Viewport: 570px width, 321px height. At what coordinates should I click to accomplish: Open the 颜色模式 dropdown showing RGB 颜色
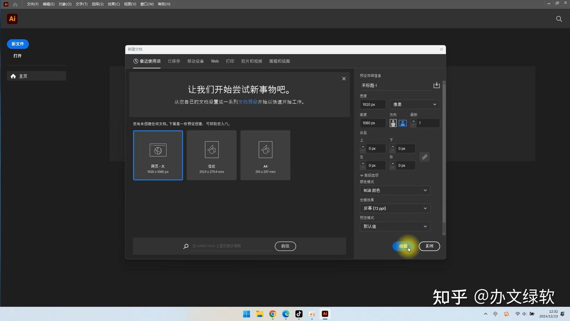click(x=395, y=190)
